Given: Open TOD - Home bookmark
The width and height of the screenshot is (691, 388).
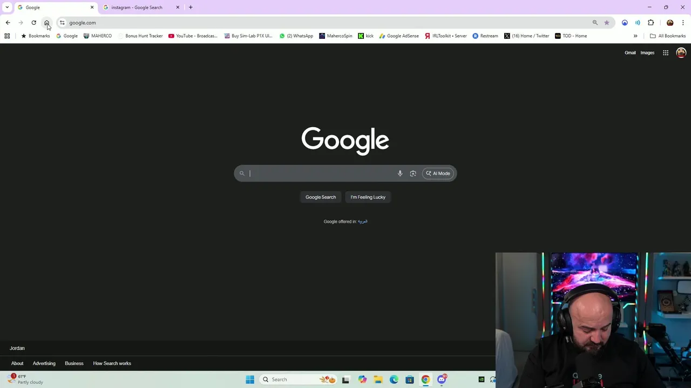Looking at the screenshot, I should click(571, 36).
